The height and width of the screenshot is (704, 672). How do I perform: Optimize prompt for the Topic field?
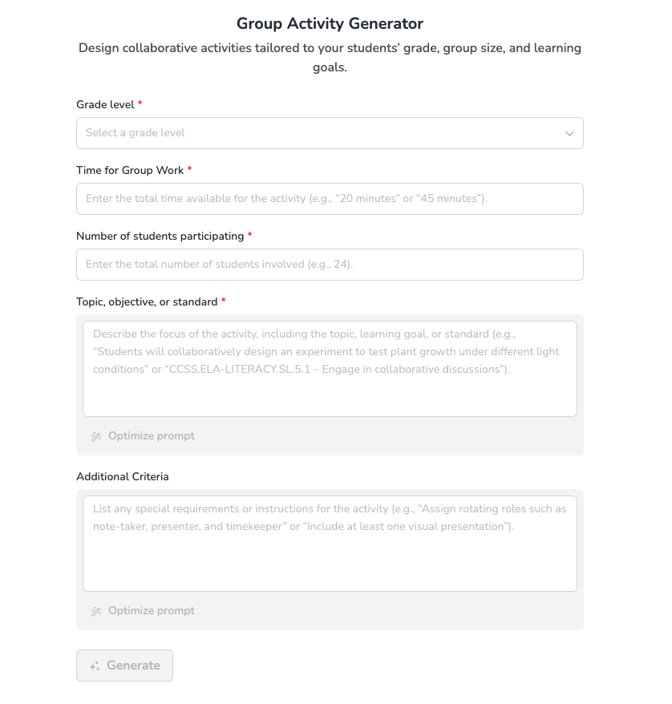click(x=151, y=436)
